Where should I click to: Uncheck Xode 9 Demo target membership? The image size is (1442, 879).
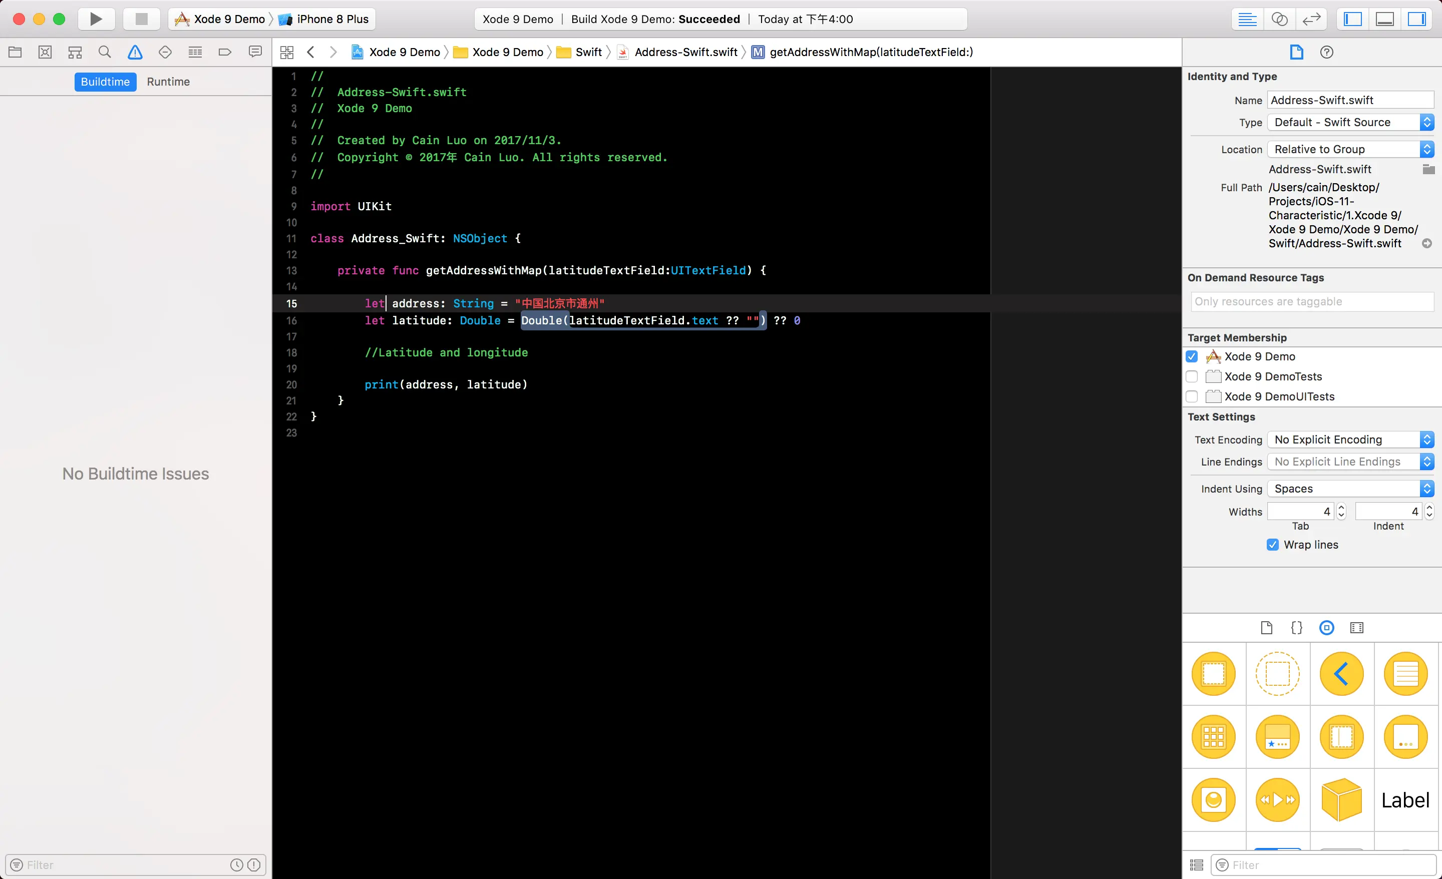pos(1192,356)
